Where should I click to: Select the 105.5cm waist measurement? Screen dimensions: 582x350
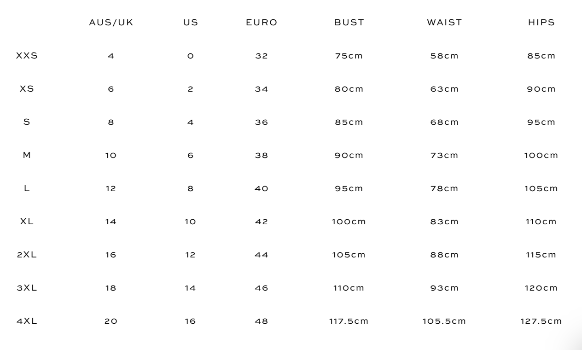tap(444, 321)
